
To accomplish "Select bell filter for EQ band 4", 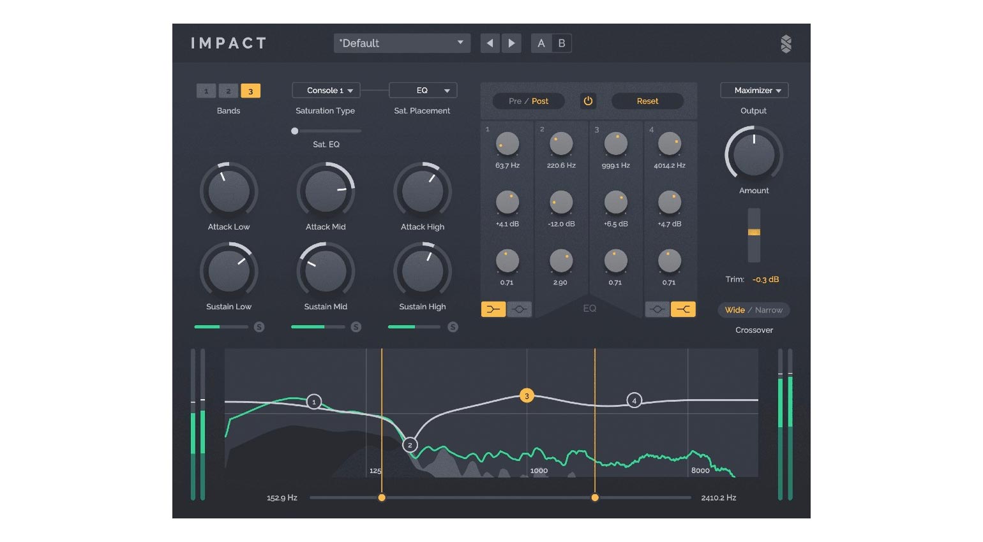I will click(657, 309).
